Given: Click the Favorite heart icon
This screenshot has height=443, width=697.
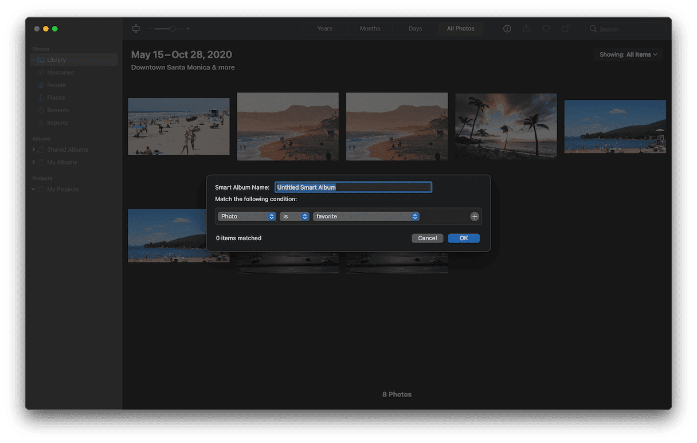Looking at the screenshot, I should click(x=546, y=29).
